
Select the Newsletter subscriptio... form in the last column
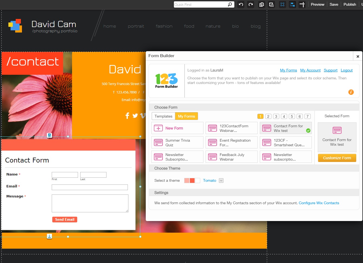[x=286, y=157]
